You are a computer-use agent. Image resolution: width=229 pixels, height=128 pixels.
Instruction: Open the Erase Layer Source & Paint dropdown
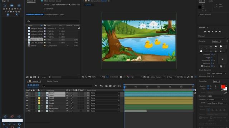pyautogui.click(x=217, y=103)
